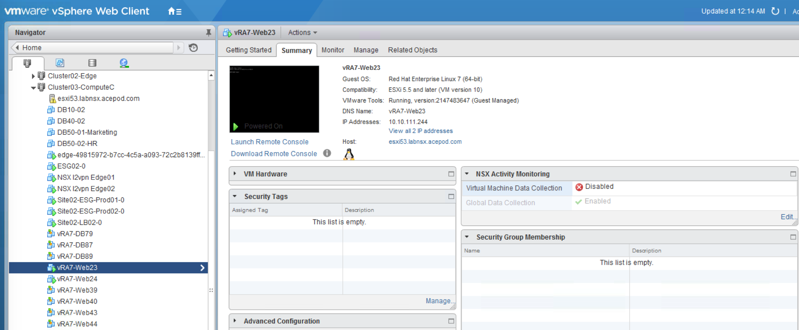This screenshot has width=799, height=330.
Task: Click the info icon beside Download Remote Console
Action: (327, 153)
